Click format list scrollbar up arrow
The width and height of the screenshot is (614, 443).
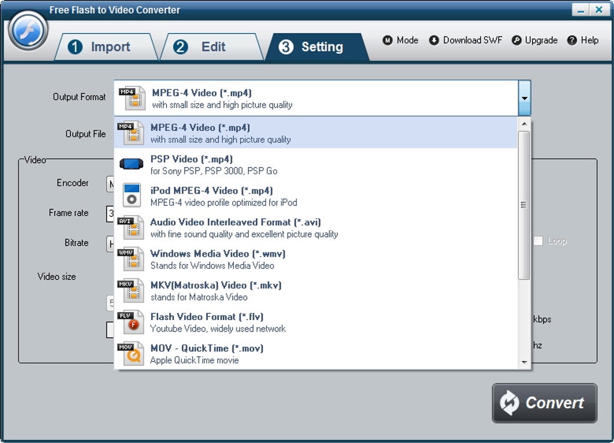[x=524, y=124]
